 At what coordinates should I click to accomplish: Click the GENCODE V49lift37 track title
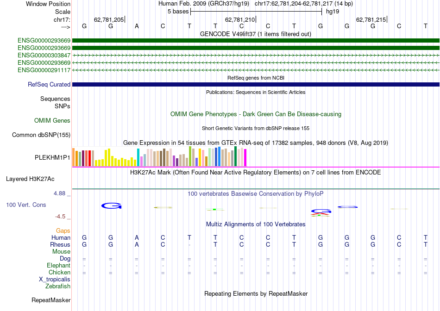(x=256, y=34)
